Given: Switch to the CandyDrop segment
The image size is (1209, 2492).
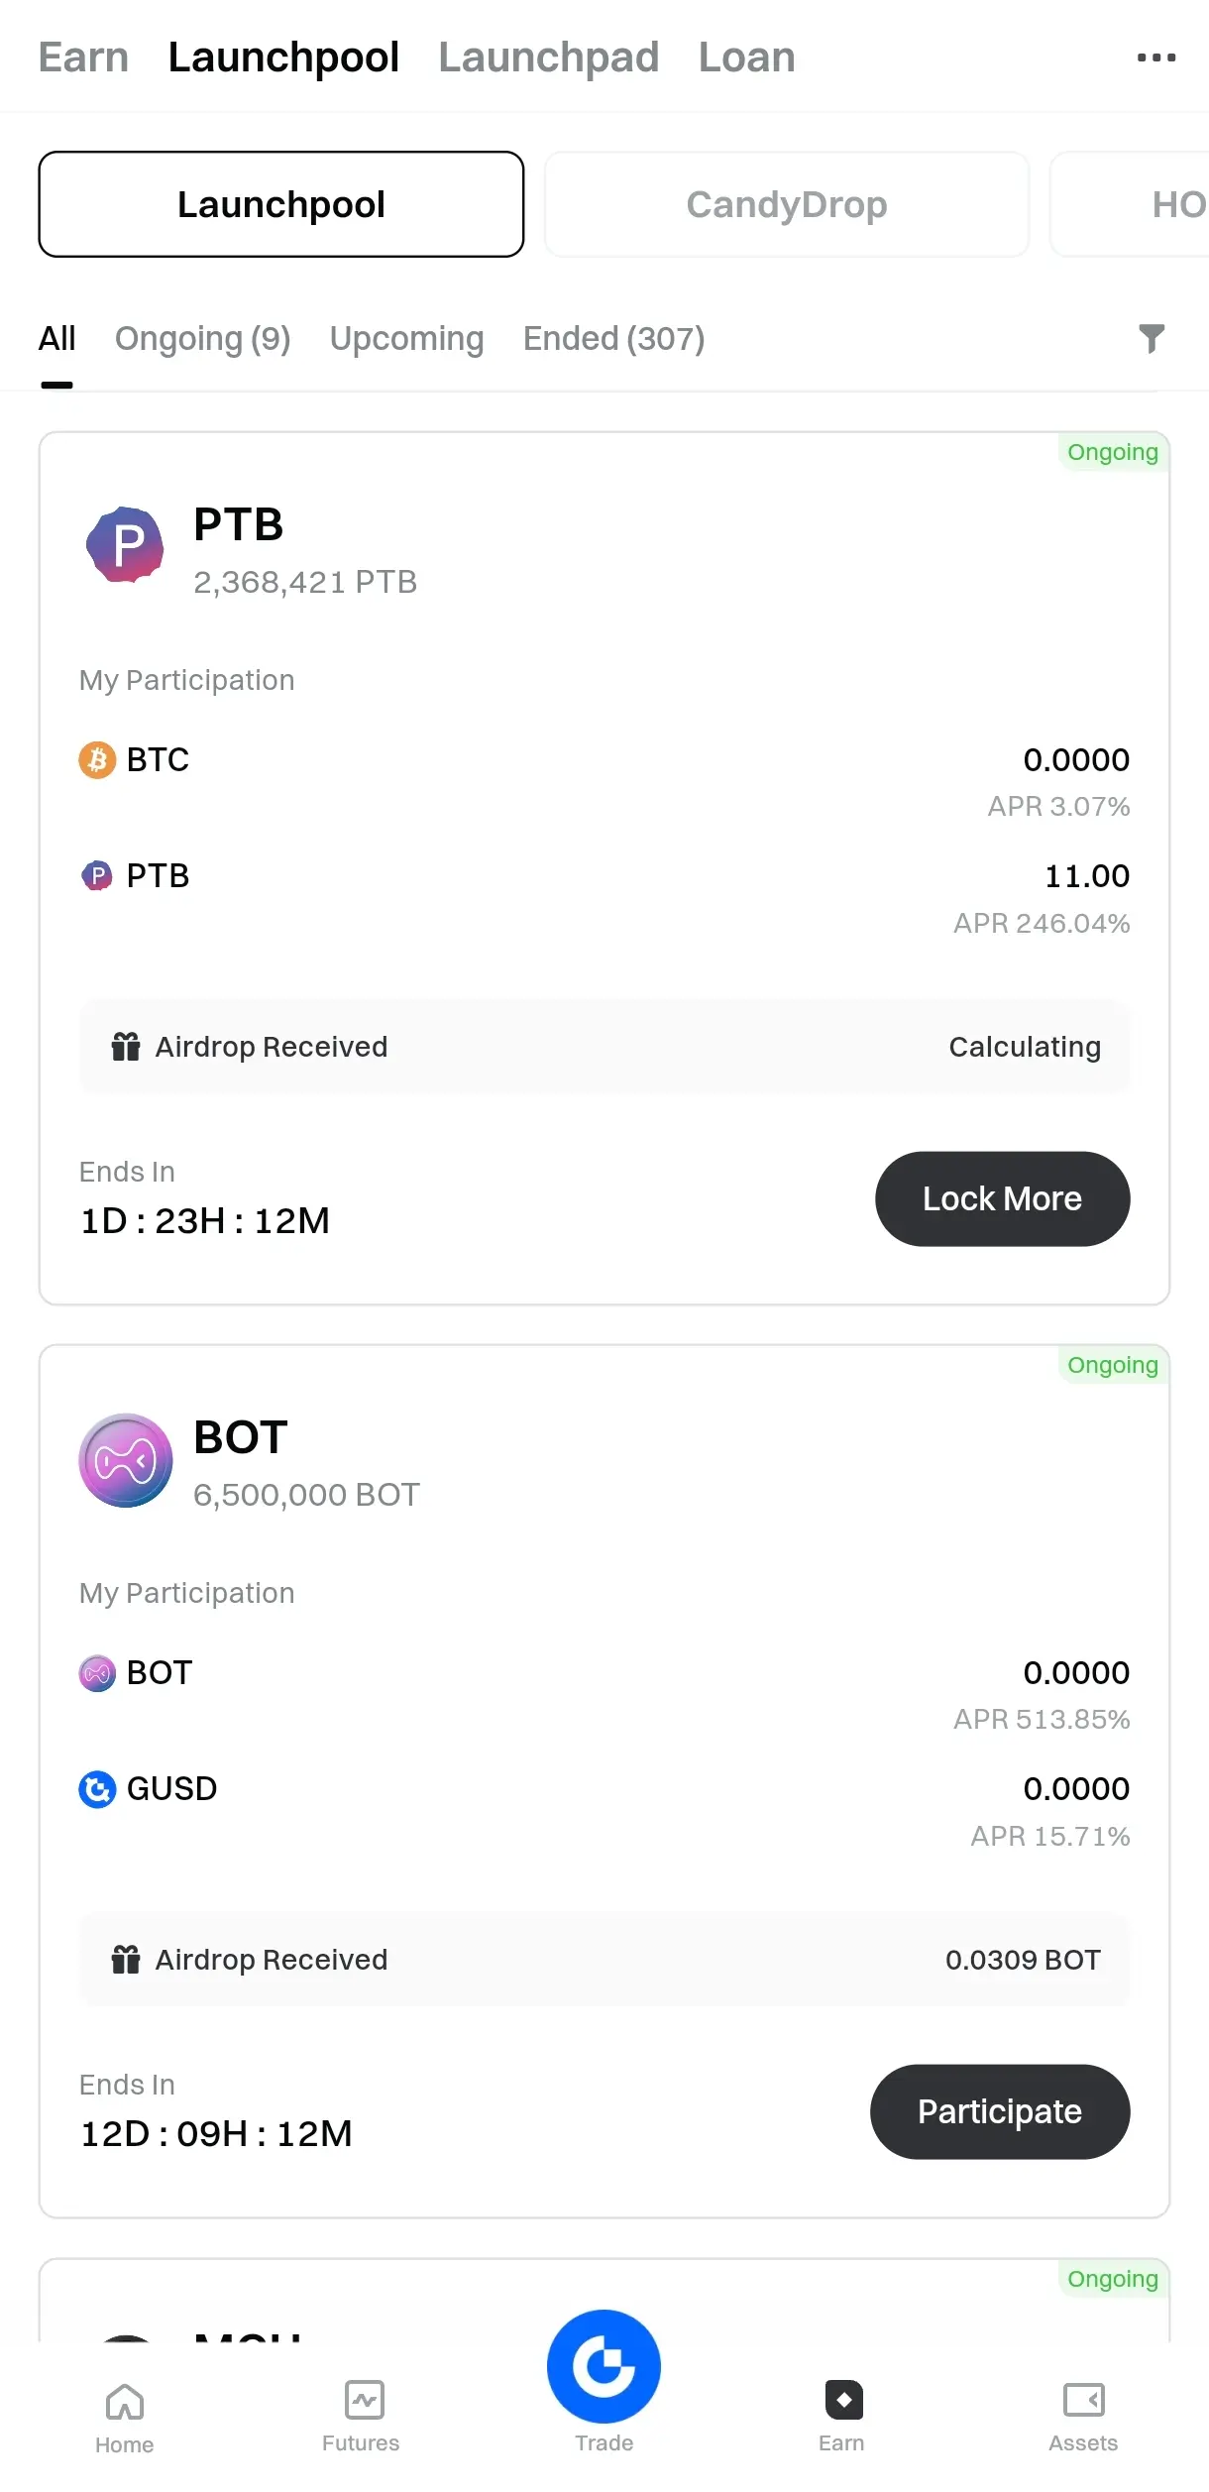Looking at the screenshot, I should tap(787, 204).
